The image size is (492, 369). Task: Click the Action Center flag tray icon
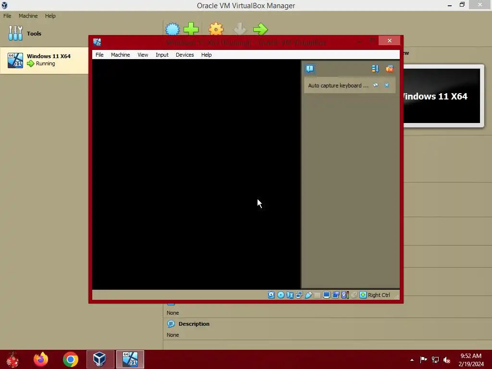(x=423, y=359)
